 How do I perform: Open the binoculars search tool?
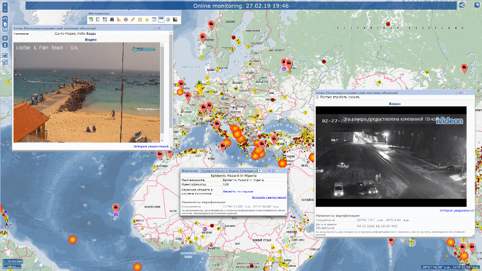coord(112,20)
